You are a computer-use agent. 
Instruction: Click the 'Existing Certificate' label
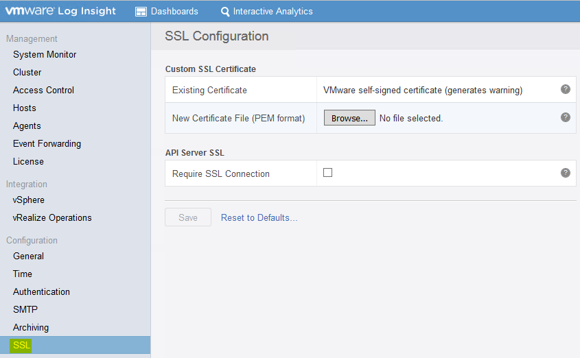point(209,90)
